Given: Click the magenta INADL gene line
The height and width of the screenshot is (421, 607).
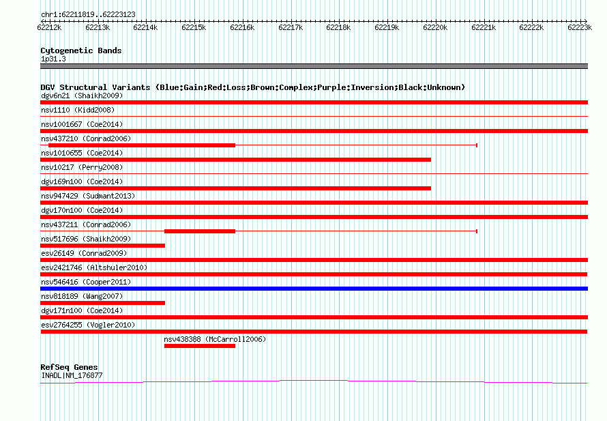Looking at the screenshot, I should coord(314,382).
